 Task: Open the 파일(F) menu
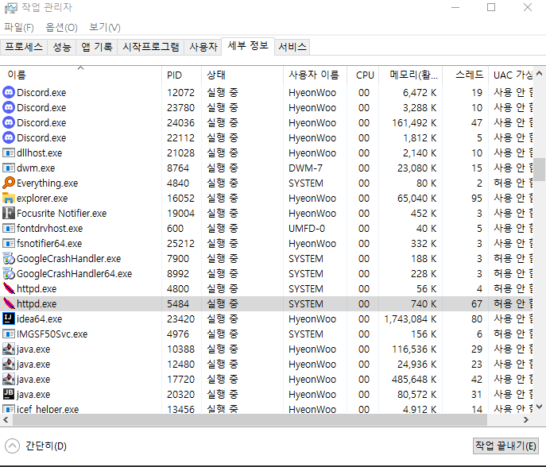click(x=19, y=28)
